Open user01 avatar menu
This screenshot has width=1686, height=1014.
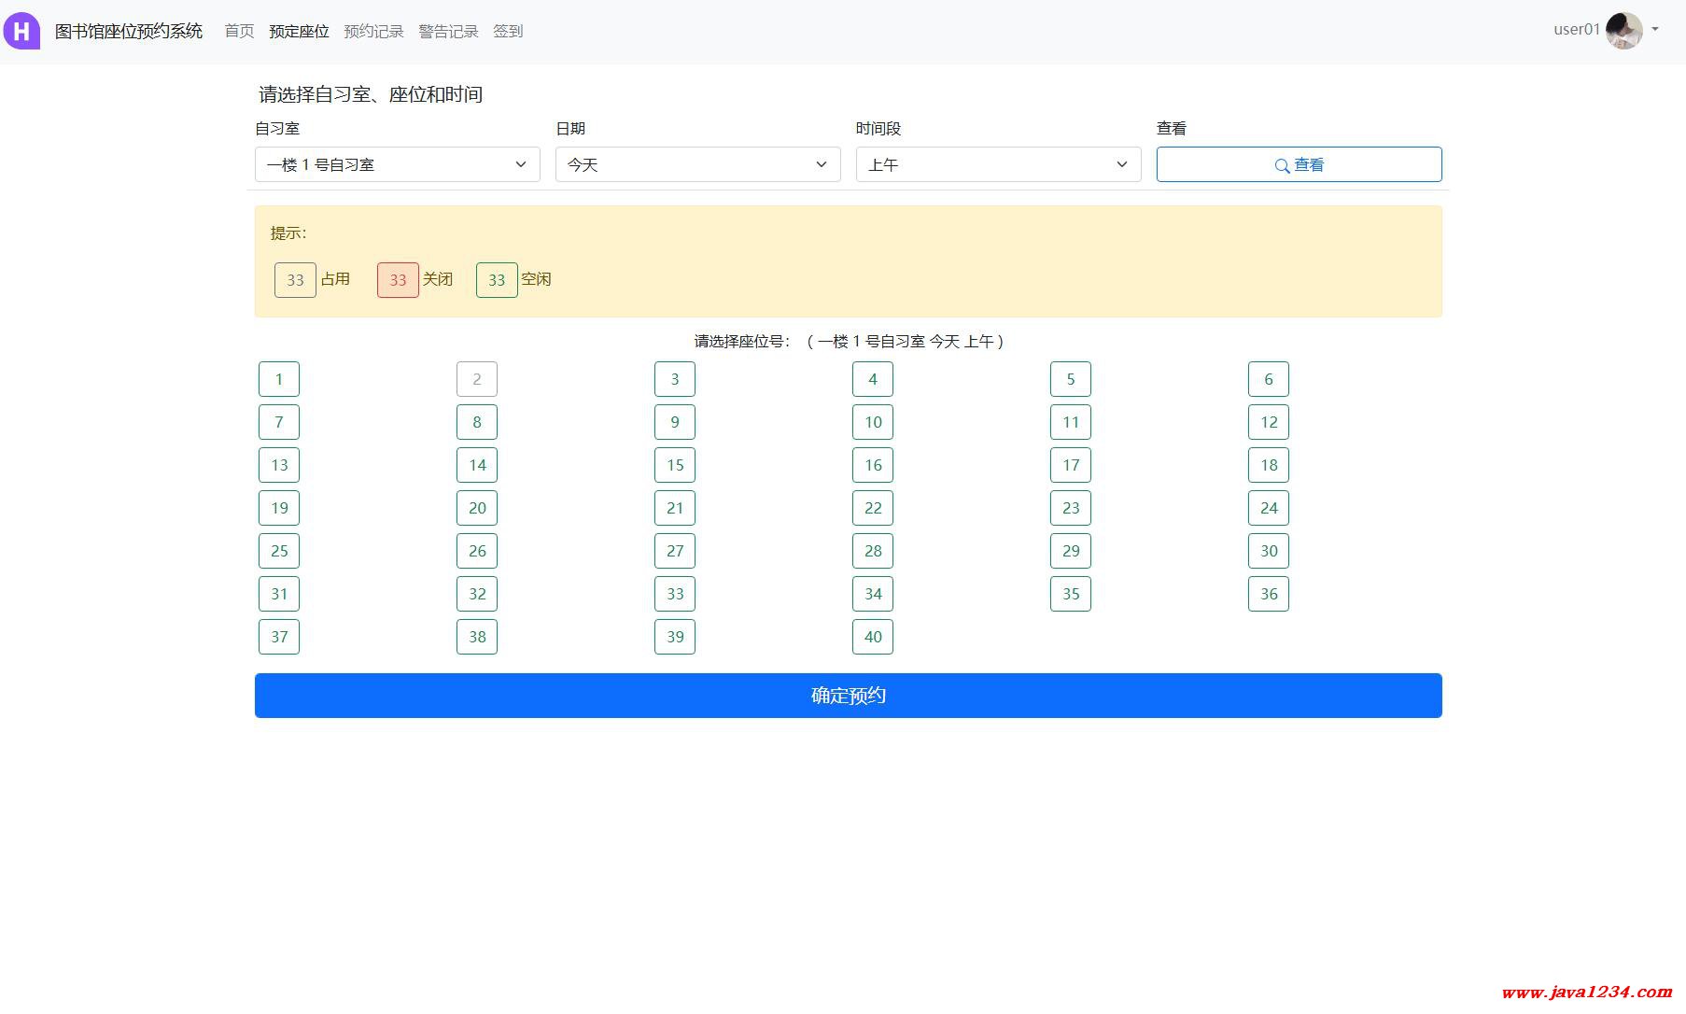coord(1624,31)
